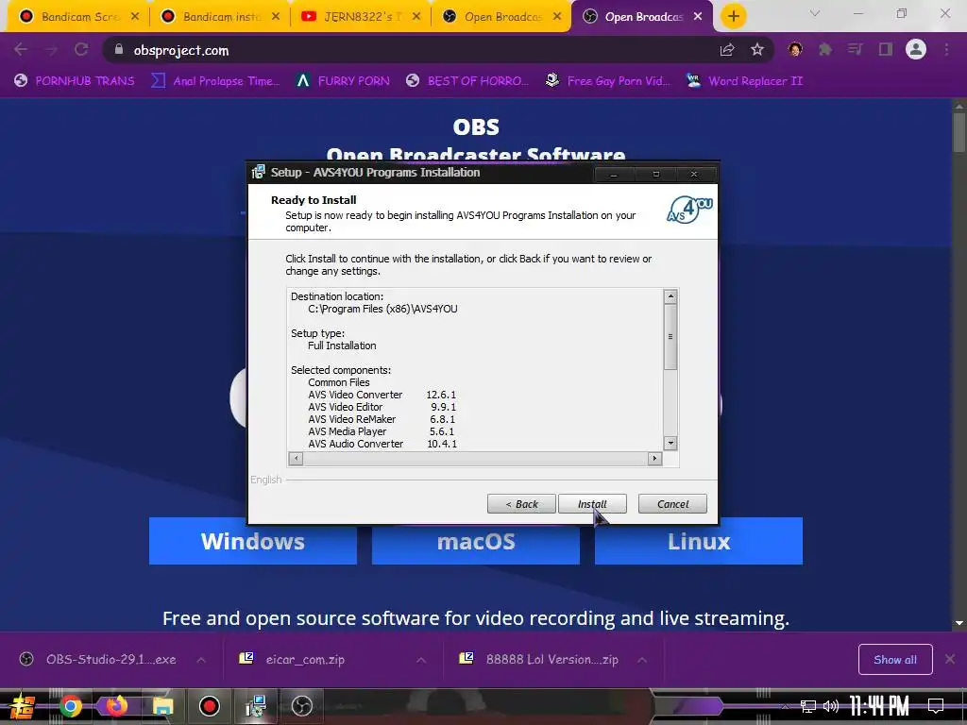
Task: Open the BEST OF HORRO... bookmark
Action: coord(467,81)
